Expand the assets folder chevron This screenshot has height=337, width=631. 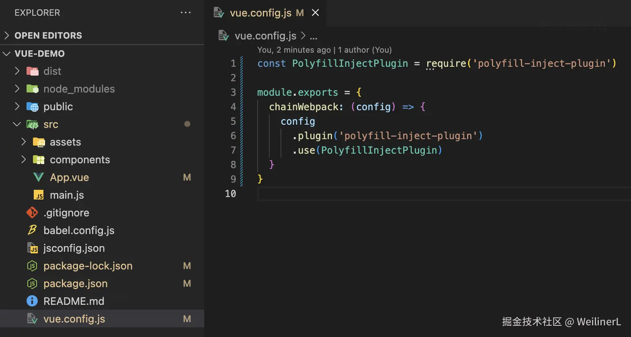click(x=24, y=142)
